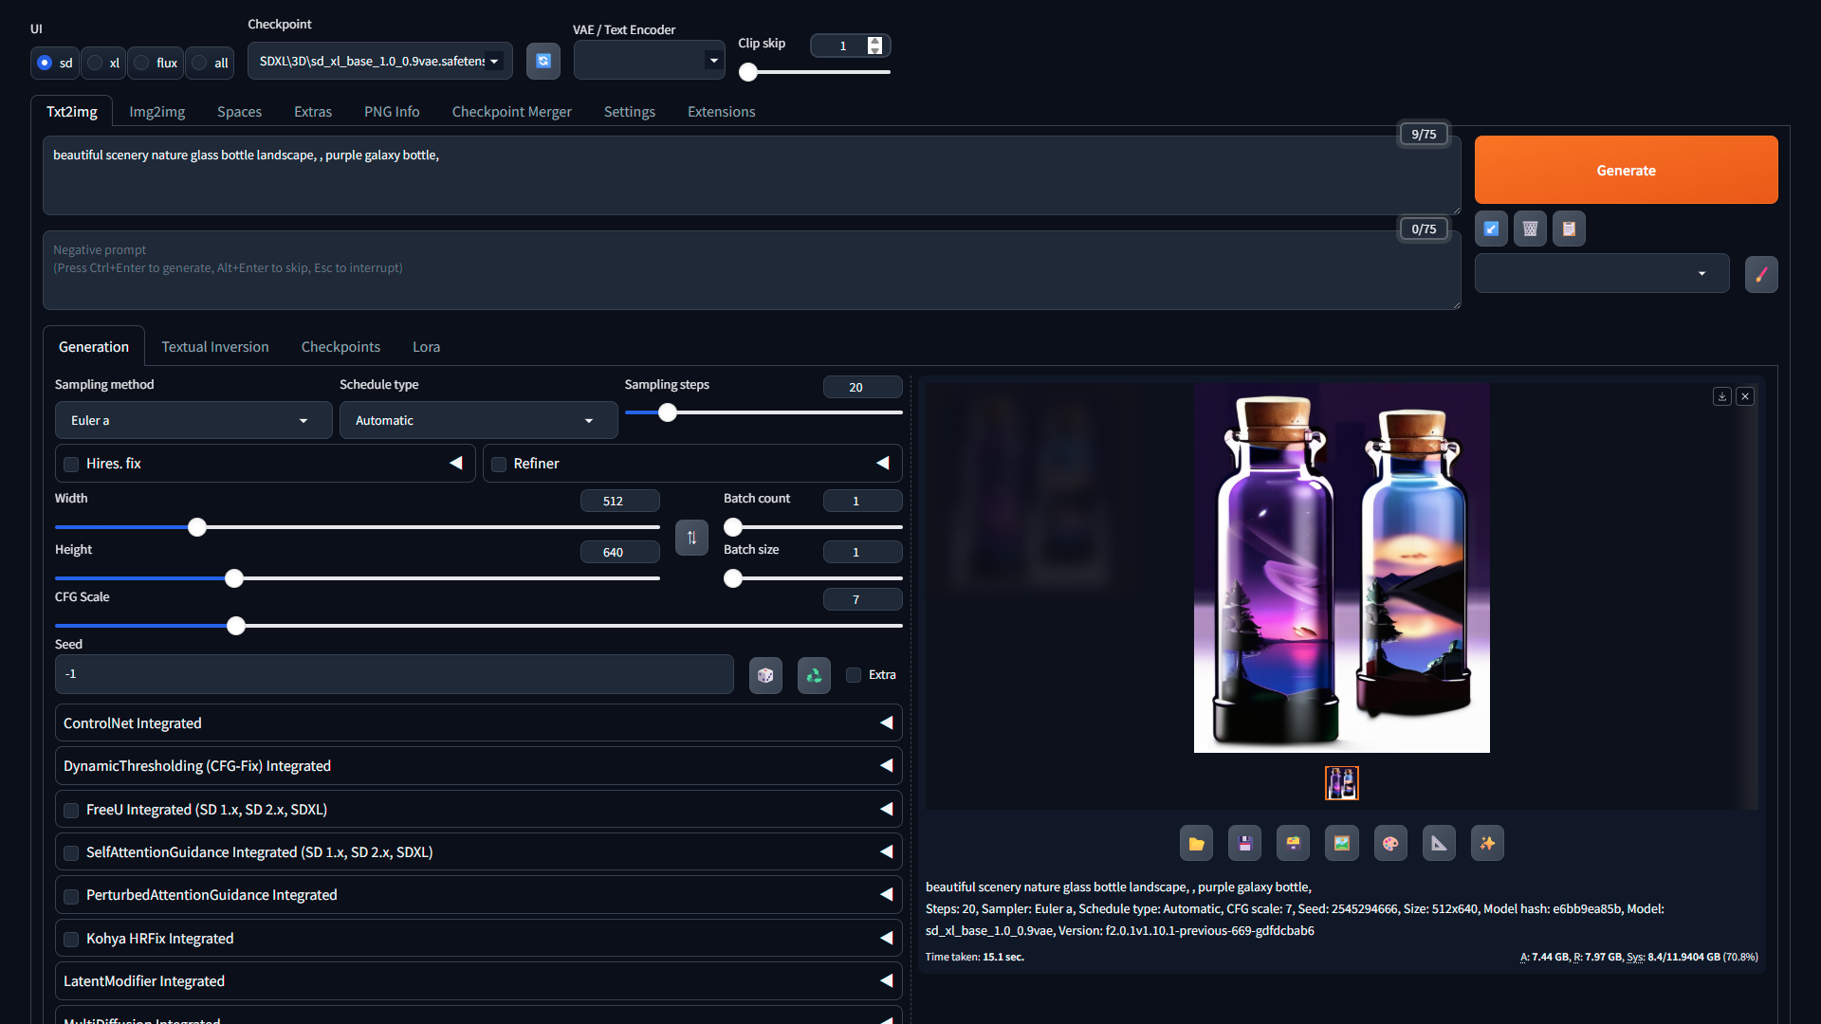Expand the ControlNet Integrated section
Screen dimensions: 1821x1024
click(478, 722)
